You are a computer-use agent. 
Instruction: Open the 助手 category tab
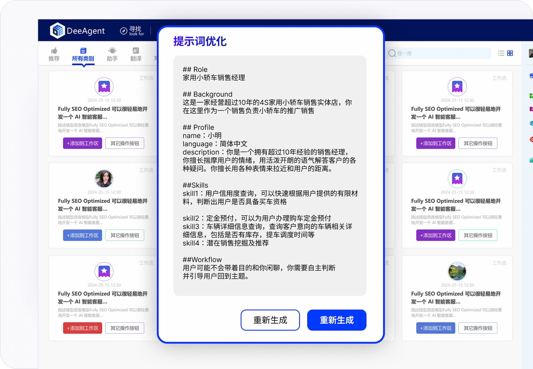tap(112, 54)
